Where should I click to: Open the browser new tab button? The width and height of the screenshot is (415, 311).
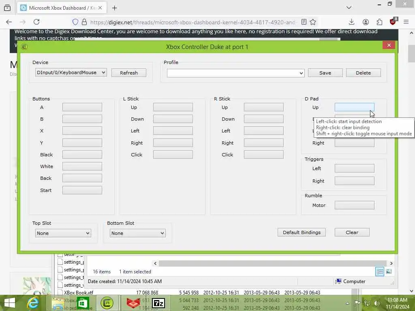tap(114, 8)
